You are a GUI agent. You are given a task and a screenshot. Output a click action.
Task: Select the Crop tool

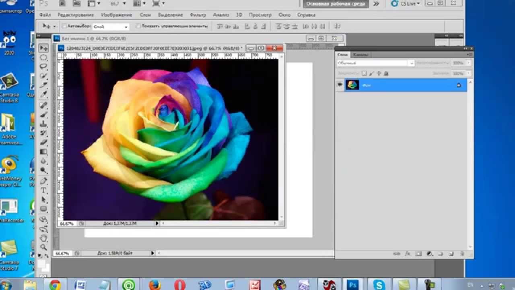coord(43,85)
